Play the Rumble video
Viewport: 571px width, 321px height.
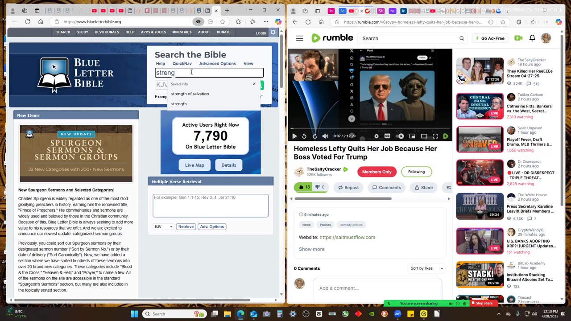[x=294, y=136]
